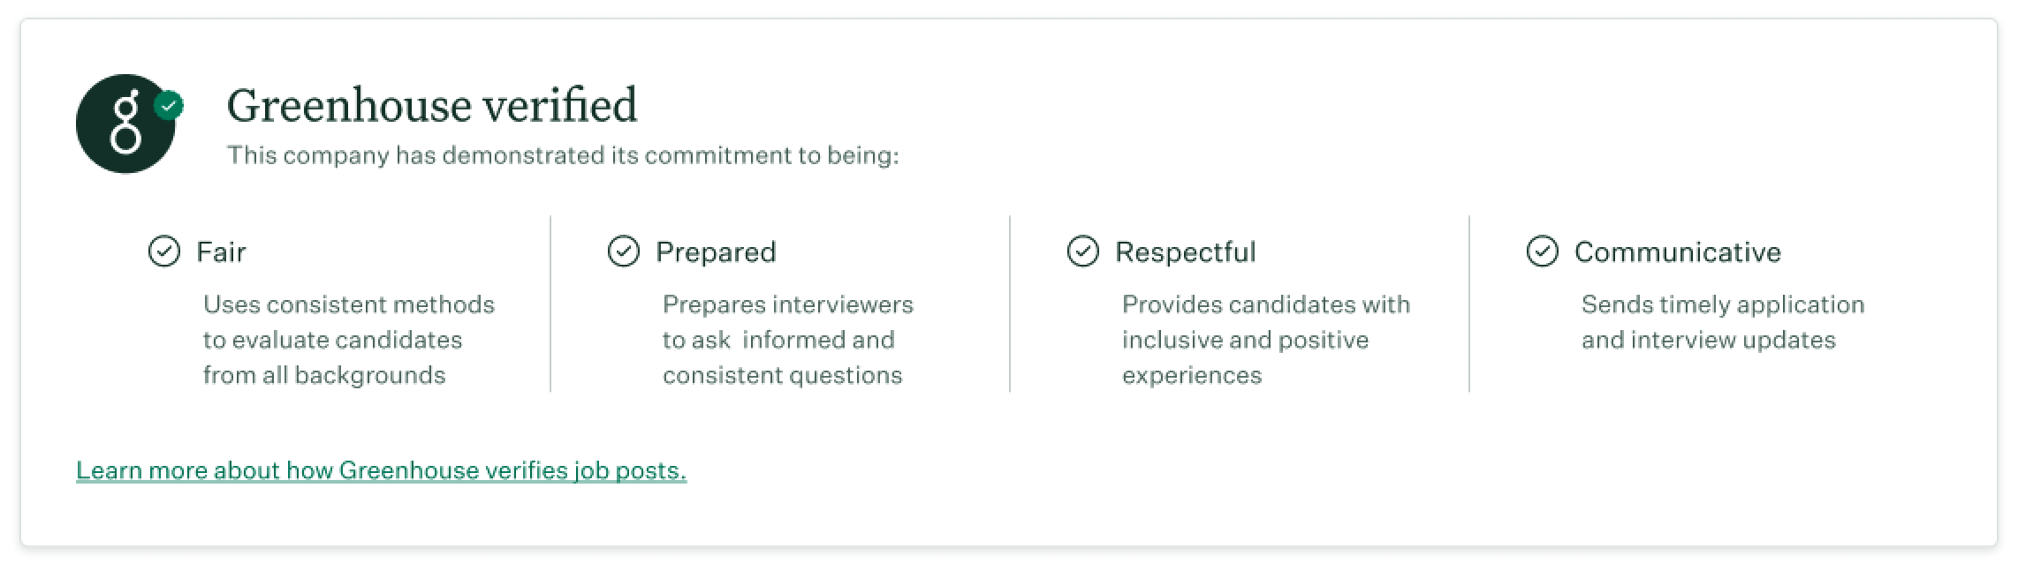Click the checkmark icon beside Fair
Screen dimensions: 2018x563
click(x=164, y=251)
